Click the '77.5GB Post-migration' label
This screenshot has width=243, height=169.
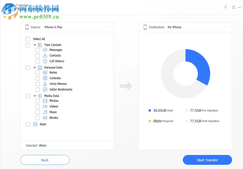205,121
